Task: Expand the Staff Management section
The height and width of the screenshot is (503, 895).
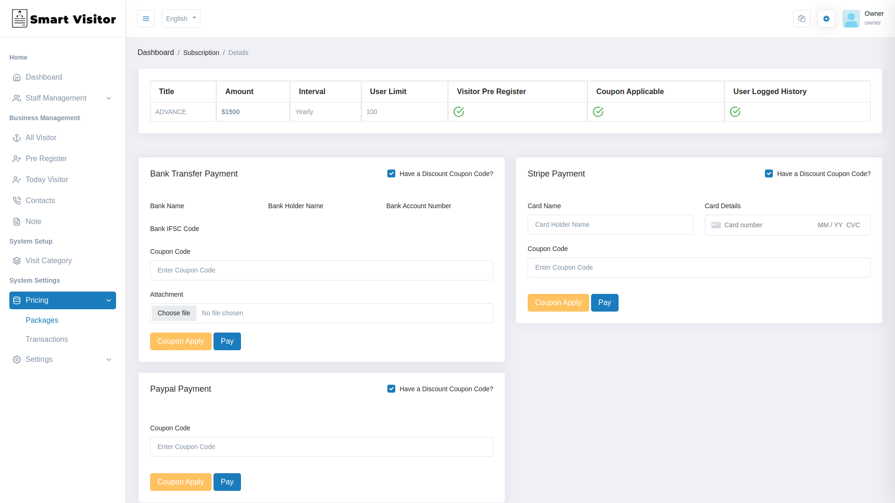Action: (x=109, y=98)
